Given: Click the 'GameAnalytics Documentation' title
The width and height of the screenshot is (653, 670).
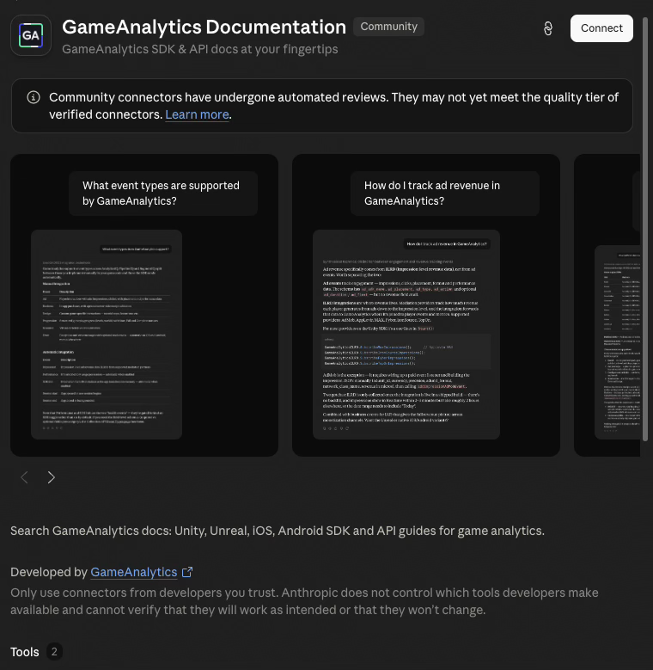Looking at the screenshot, I should (x=204, y=27).
